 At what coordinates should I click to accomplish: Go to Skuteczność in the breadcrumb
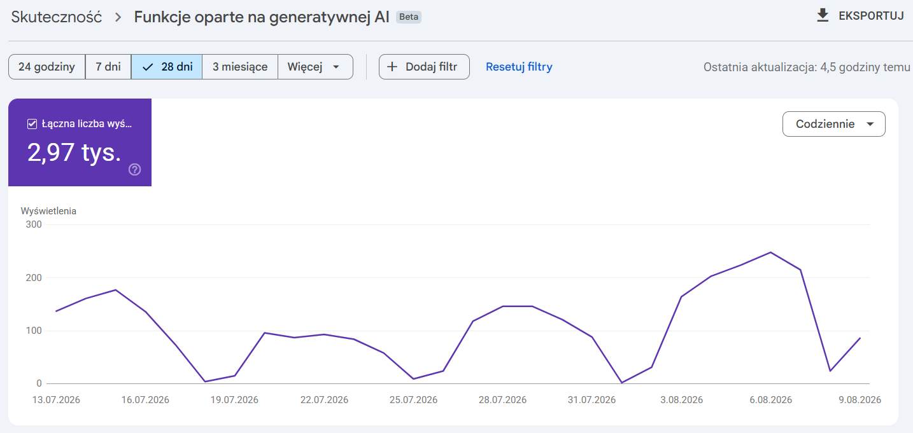pyautogui.click(x=57, y=17)
